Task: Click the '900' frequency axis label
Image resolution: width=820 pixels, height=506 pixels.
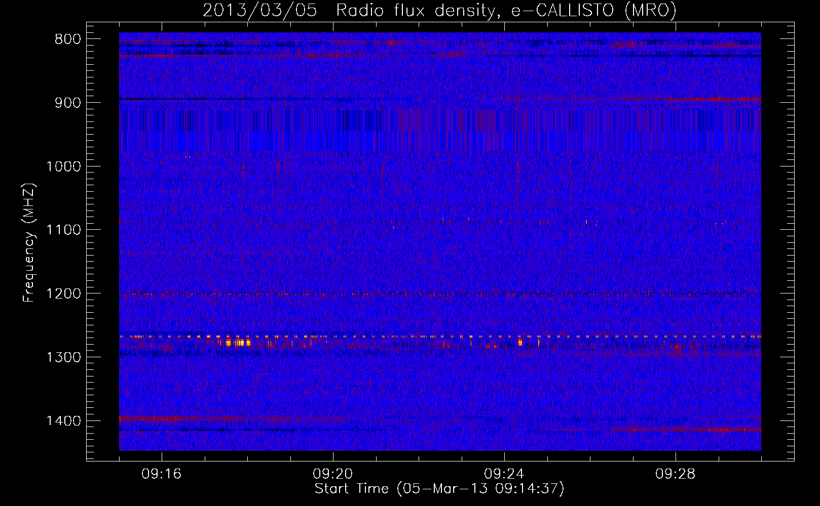Action: click(68, 103)
